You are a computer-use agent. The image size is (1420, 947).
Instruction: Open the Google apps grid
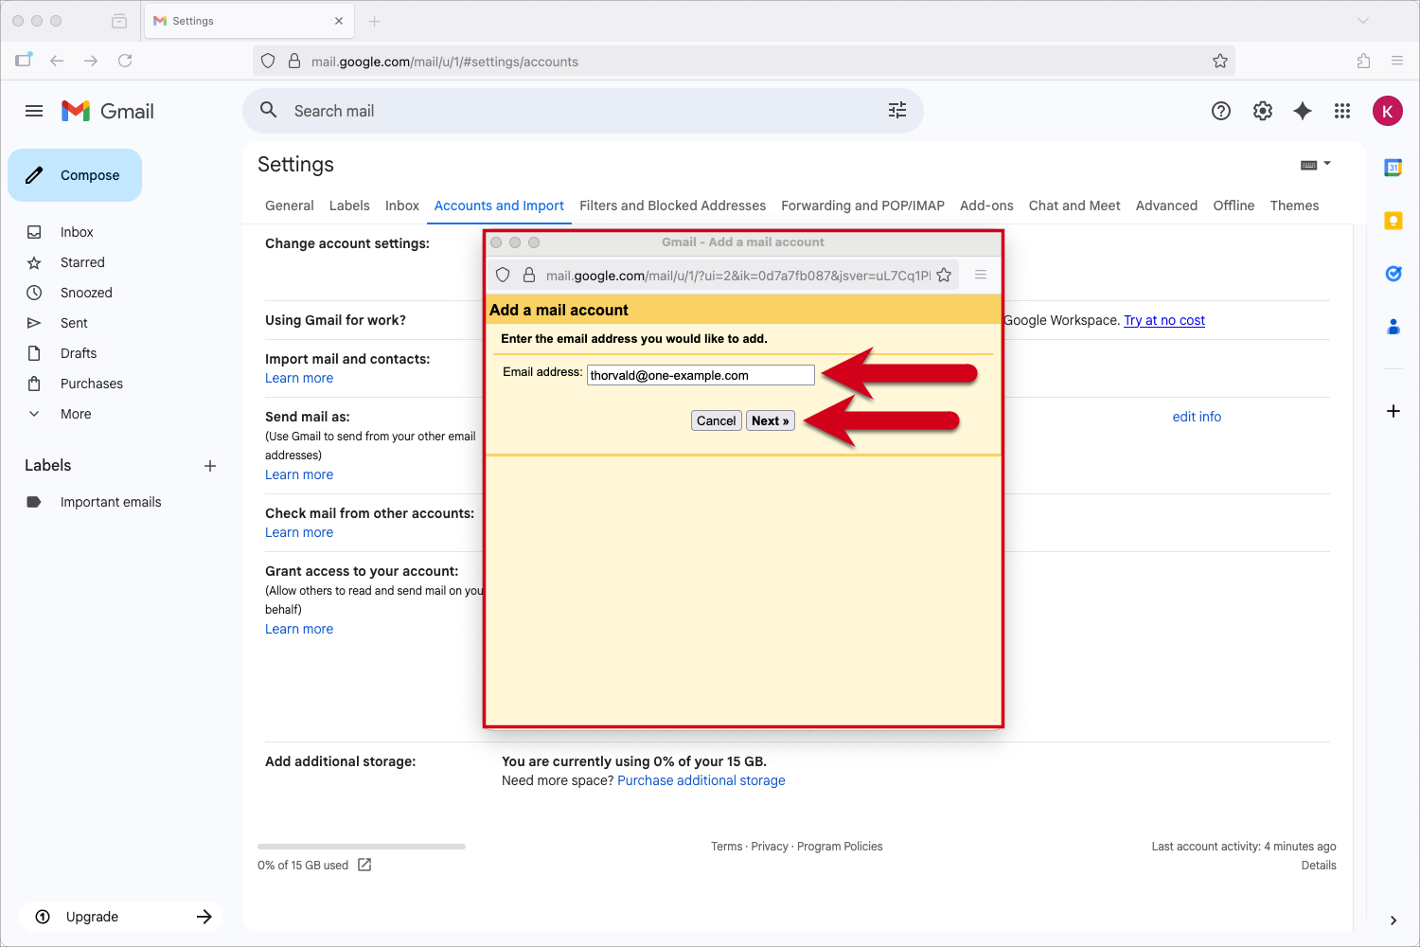click(x=1342, y=111)
